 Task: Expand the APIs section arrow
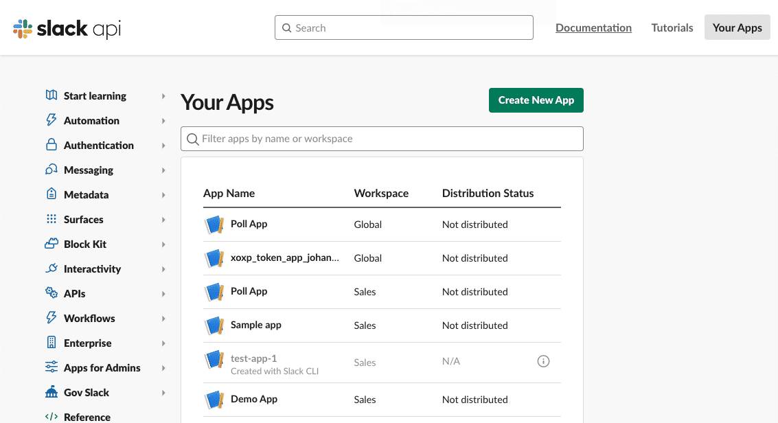point(163,294)
